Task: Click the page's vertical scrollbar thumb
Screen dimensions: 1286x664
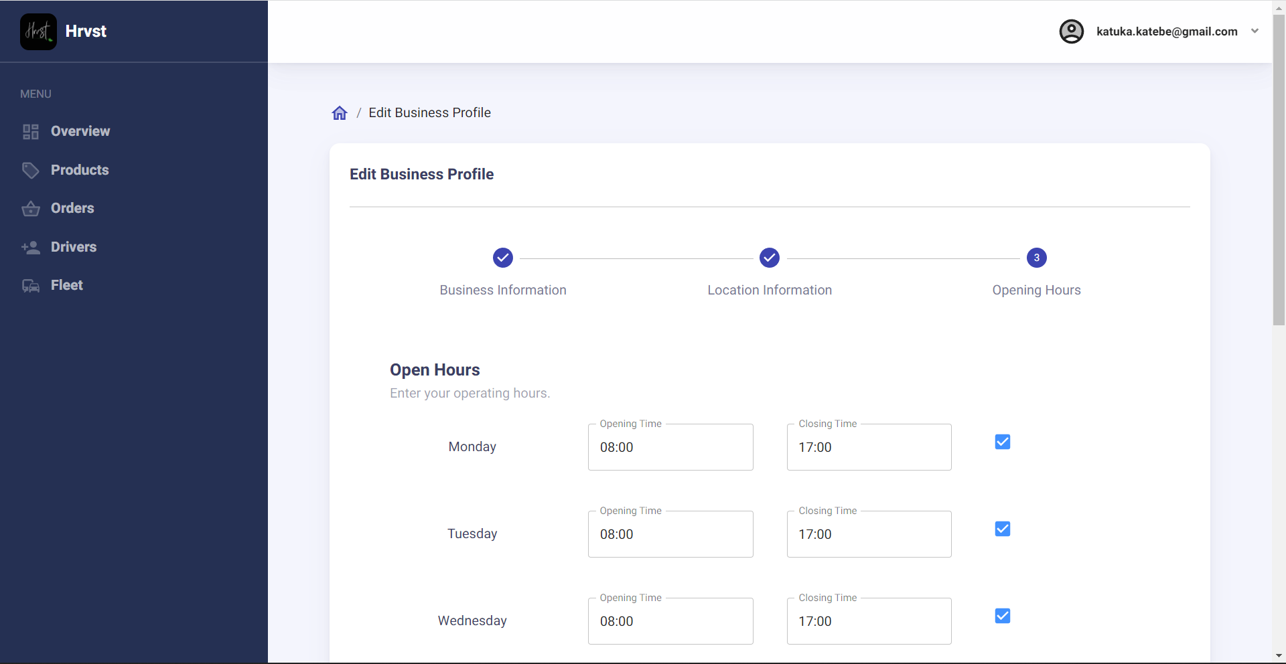Action: [x=1279, y=167]
